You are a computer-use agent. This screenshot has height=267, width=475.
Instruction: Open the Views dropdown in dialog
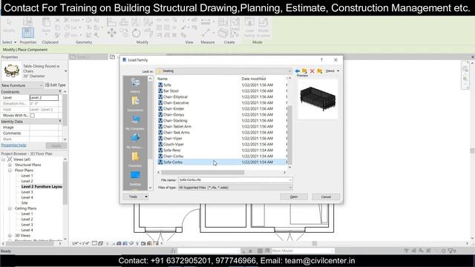coord(332,71)
